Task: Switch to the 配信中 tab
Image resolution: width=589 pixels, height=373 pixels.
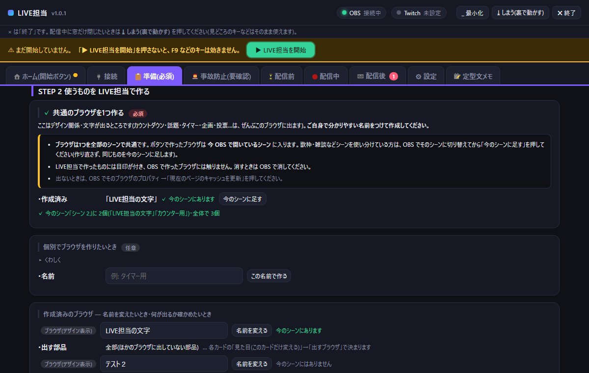Action: pyautogui.click(x=325, y=76)
